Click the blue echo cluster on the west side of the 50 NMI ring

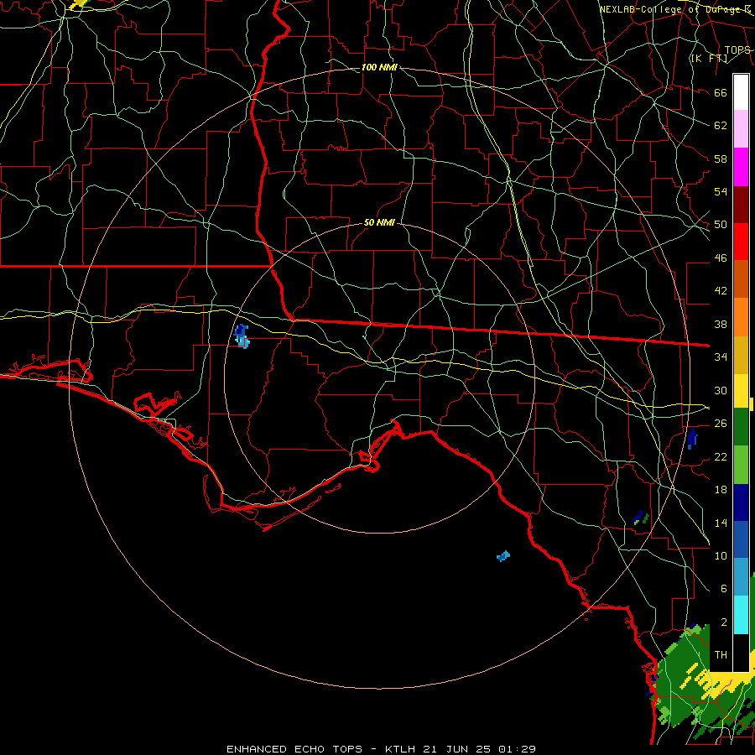click(242, 336)
